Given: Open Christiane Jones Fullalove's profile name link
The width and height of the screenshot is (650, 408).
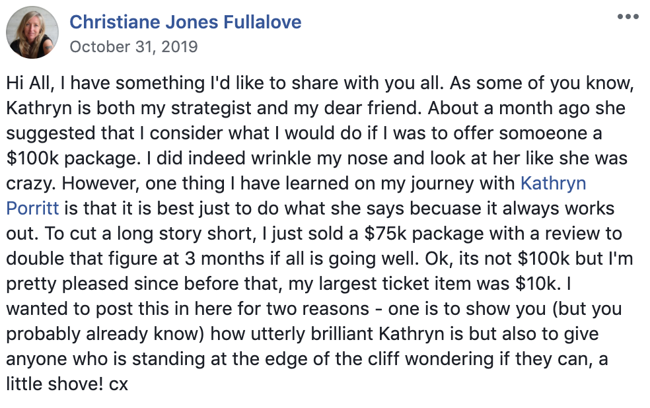Looking at the screenshot, I should tap(186, 22).
